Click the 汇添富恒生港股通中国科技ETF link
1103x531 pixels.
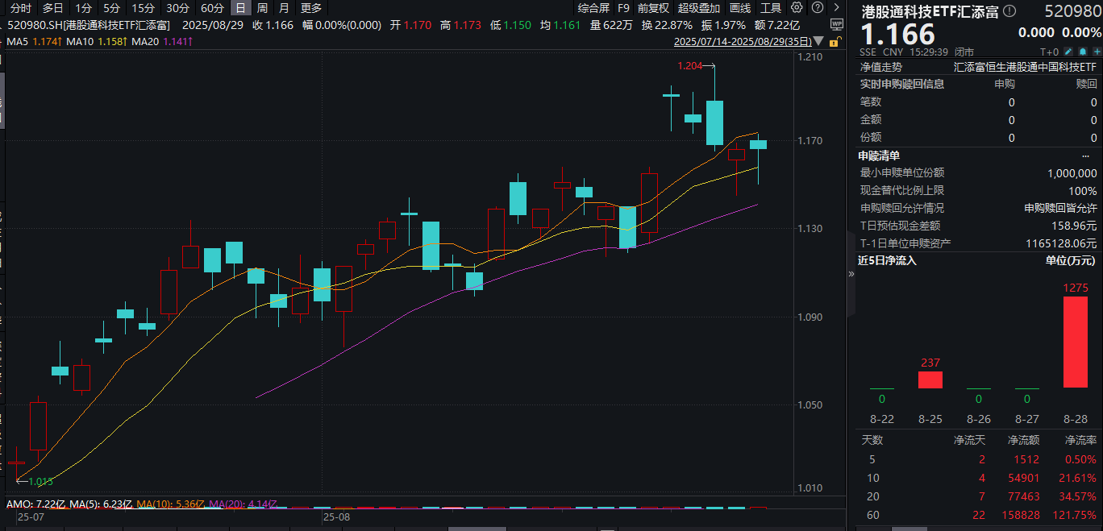click(1025, 67)
